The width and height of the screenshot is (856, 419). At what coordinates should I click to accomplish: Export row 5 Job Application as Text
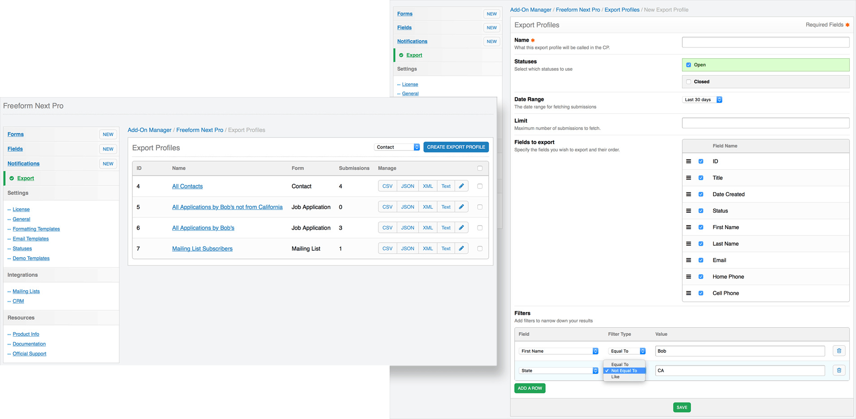tap(446, 207)
